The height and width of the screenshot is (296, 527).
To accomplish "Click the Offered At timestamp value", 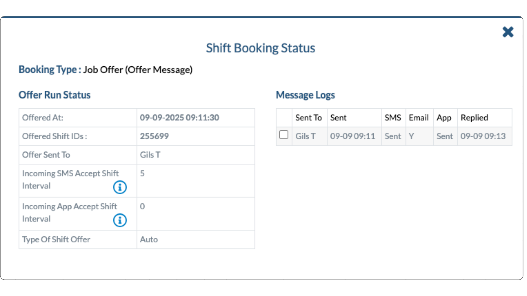I will [x=180, y=118].
